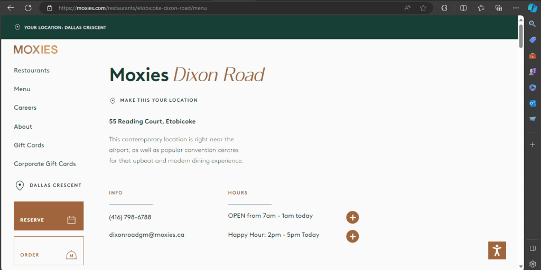This screenshot has height=270, width=541.
Task: Click the dixonroadgm@moxies.ca email link
Action: pyautogui.click(x=146, y=235)
